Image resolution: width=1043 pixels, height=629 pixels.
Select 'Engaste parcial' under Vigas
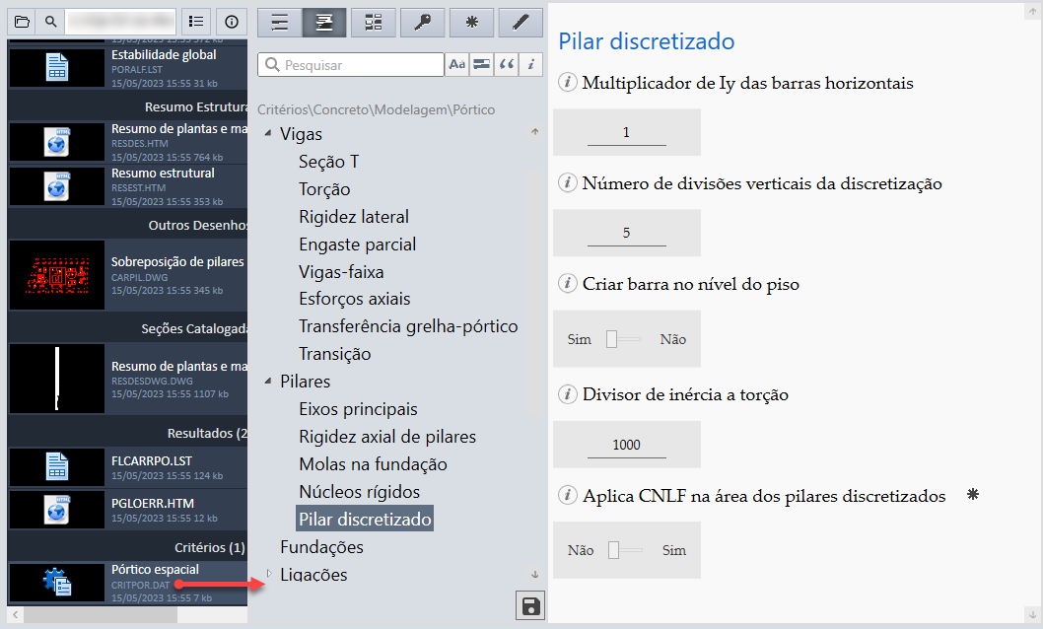357,245
